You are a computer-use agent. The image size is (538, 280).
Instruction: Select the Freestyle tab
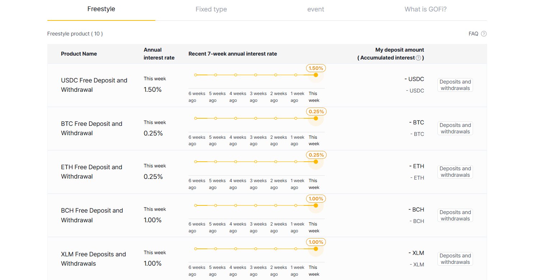pos(101,9)
